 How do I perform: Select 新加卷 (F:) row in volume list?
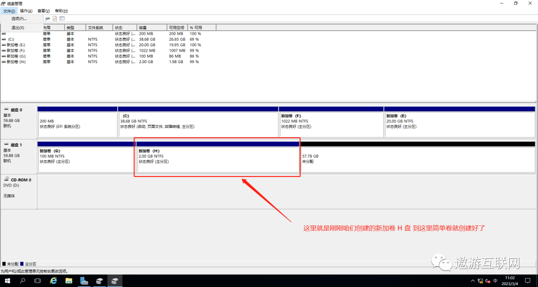(x=103, y=50)
